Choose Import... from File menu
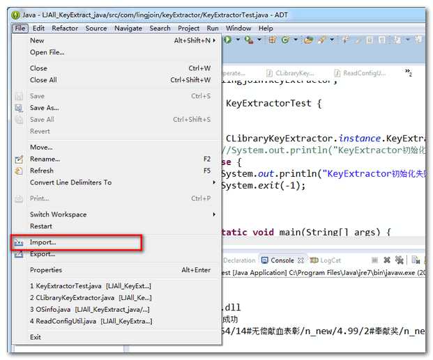Image resolution: width=433 pixels, height=360 pixels. point(116,242)
